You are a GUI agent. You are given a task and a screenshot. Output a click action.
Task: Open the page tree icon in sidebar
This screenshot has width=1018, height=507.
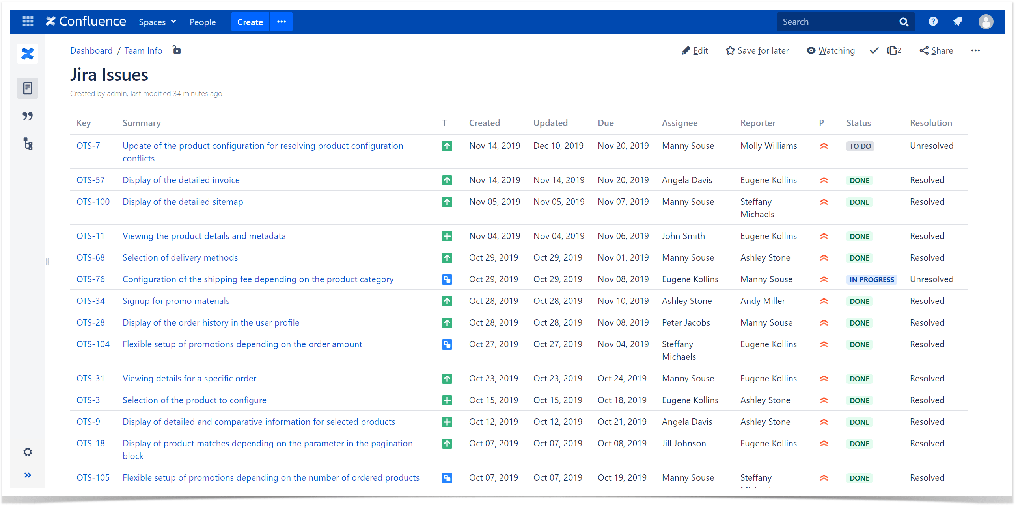click(x=28, y=144)
